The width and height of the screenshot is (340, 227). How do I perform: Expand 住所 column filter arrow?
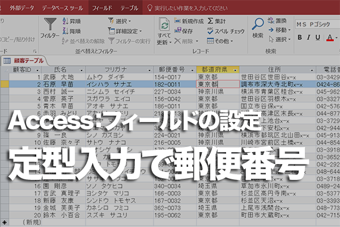point(312,70)
